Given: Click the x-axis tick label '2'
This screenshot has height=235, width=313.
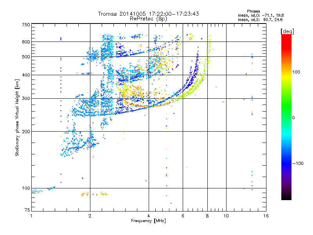Looking at the screenshot, I should tap(90, 216).
